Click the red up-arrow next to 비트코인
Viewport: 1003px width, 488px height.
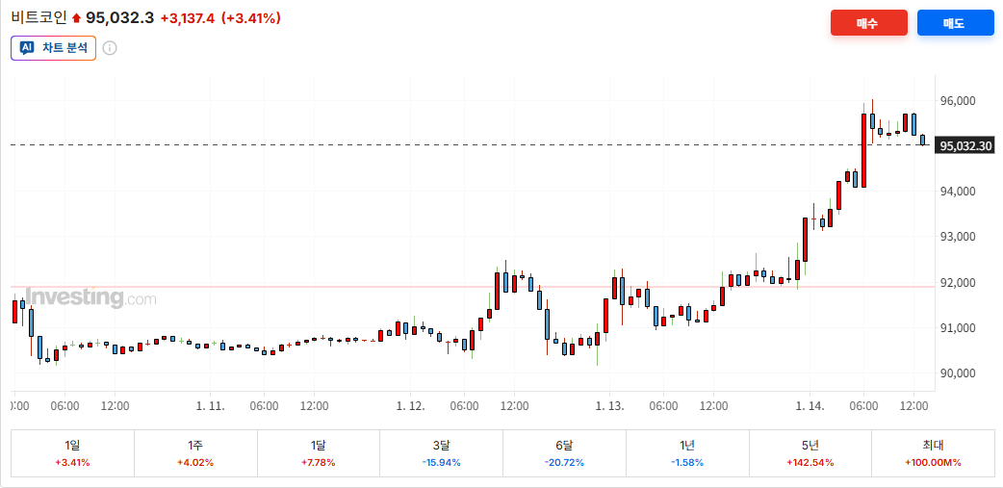(76, 18)
